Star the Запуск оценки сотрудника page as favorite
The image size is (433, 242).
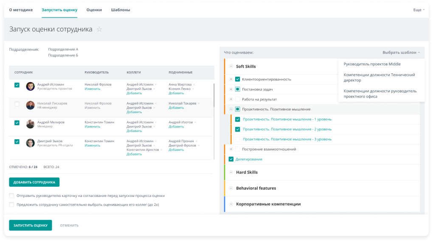99,29
